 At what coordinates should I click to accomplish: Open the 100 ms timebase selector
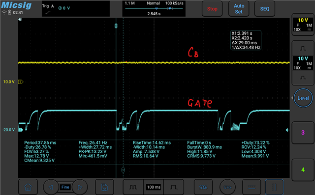154,187
